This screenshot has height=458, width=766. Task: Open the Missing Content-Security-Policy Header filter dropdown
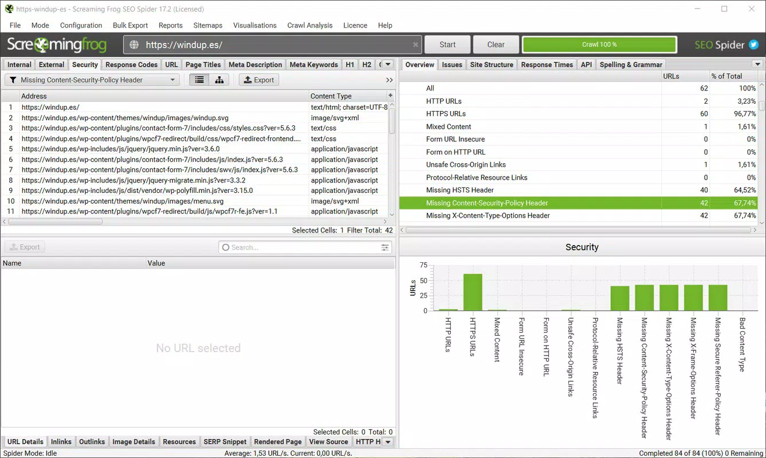tap(92, 80)
